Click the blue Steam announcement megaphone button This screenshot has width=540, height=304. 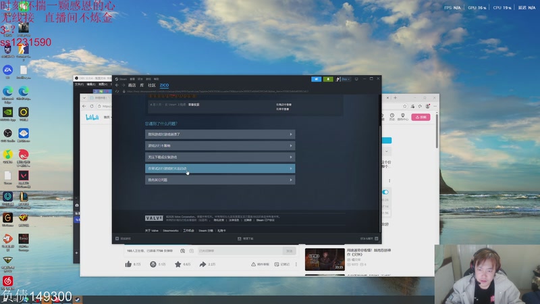(x=316, y=79)
